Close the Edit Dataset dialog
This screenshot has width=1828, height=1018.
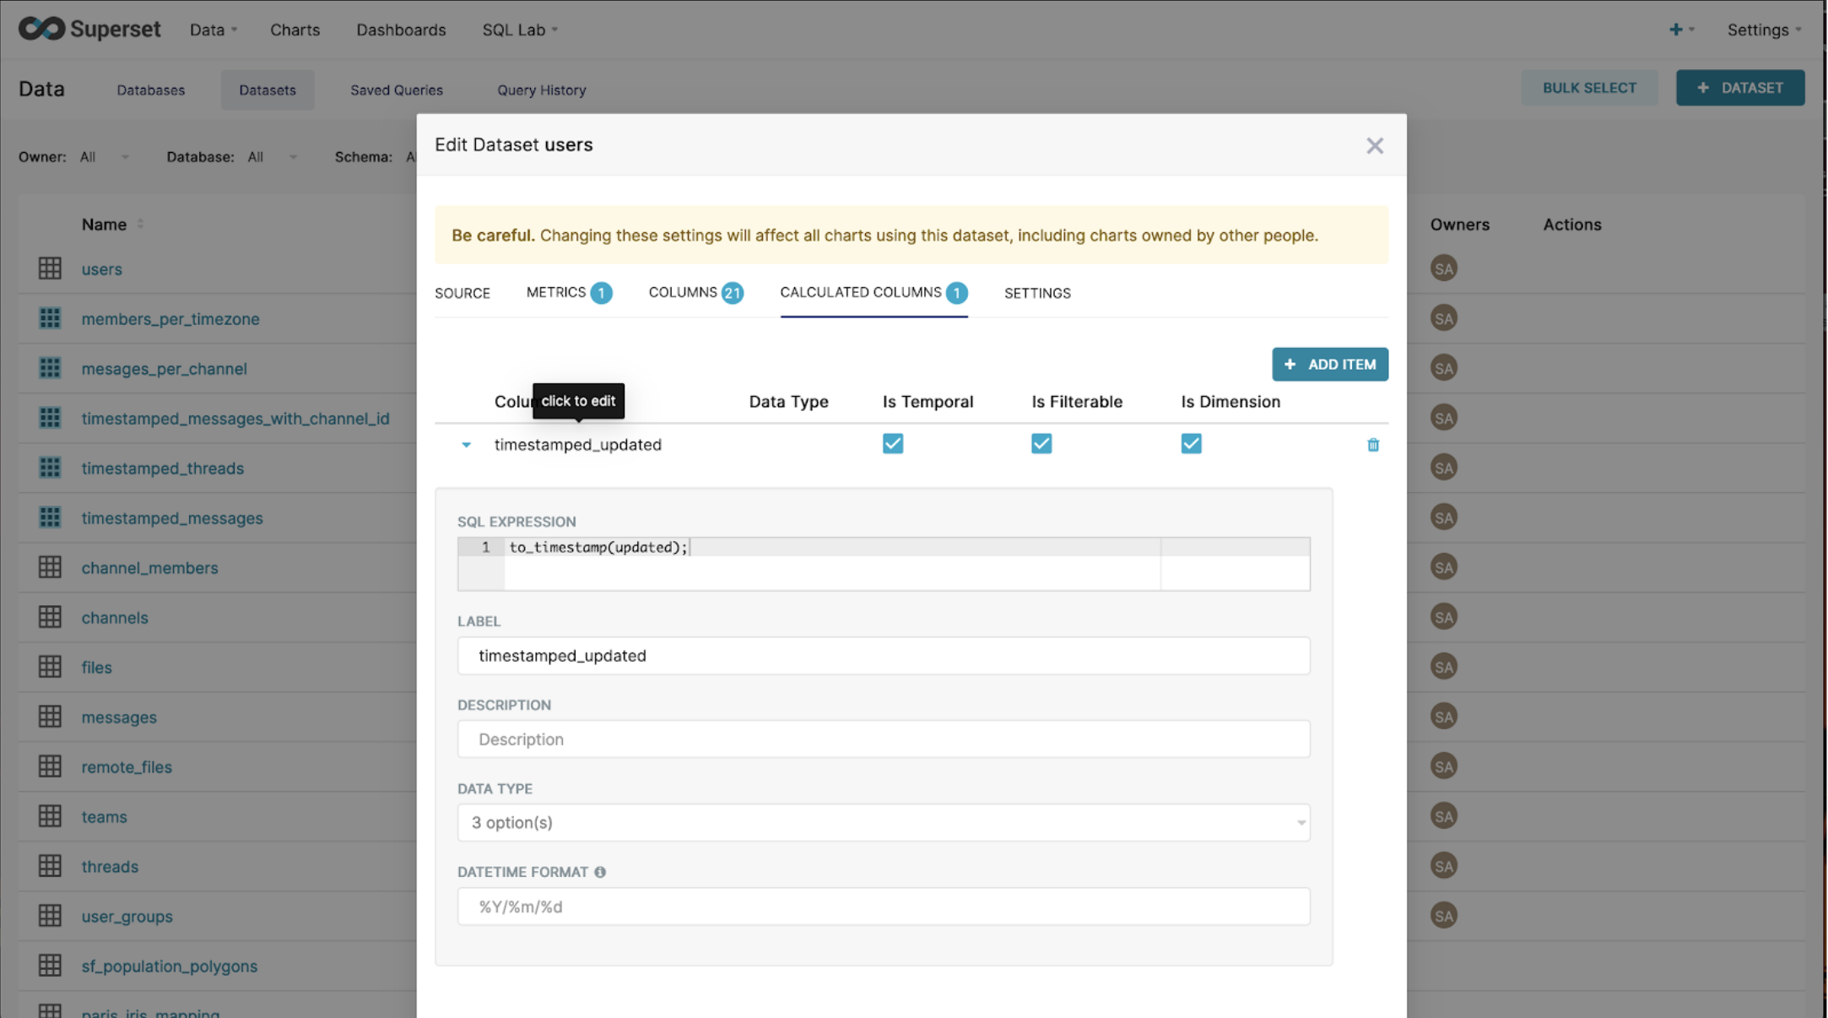pos(1374,146)
